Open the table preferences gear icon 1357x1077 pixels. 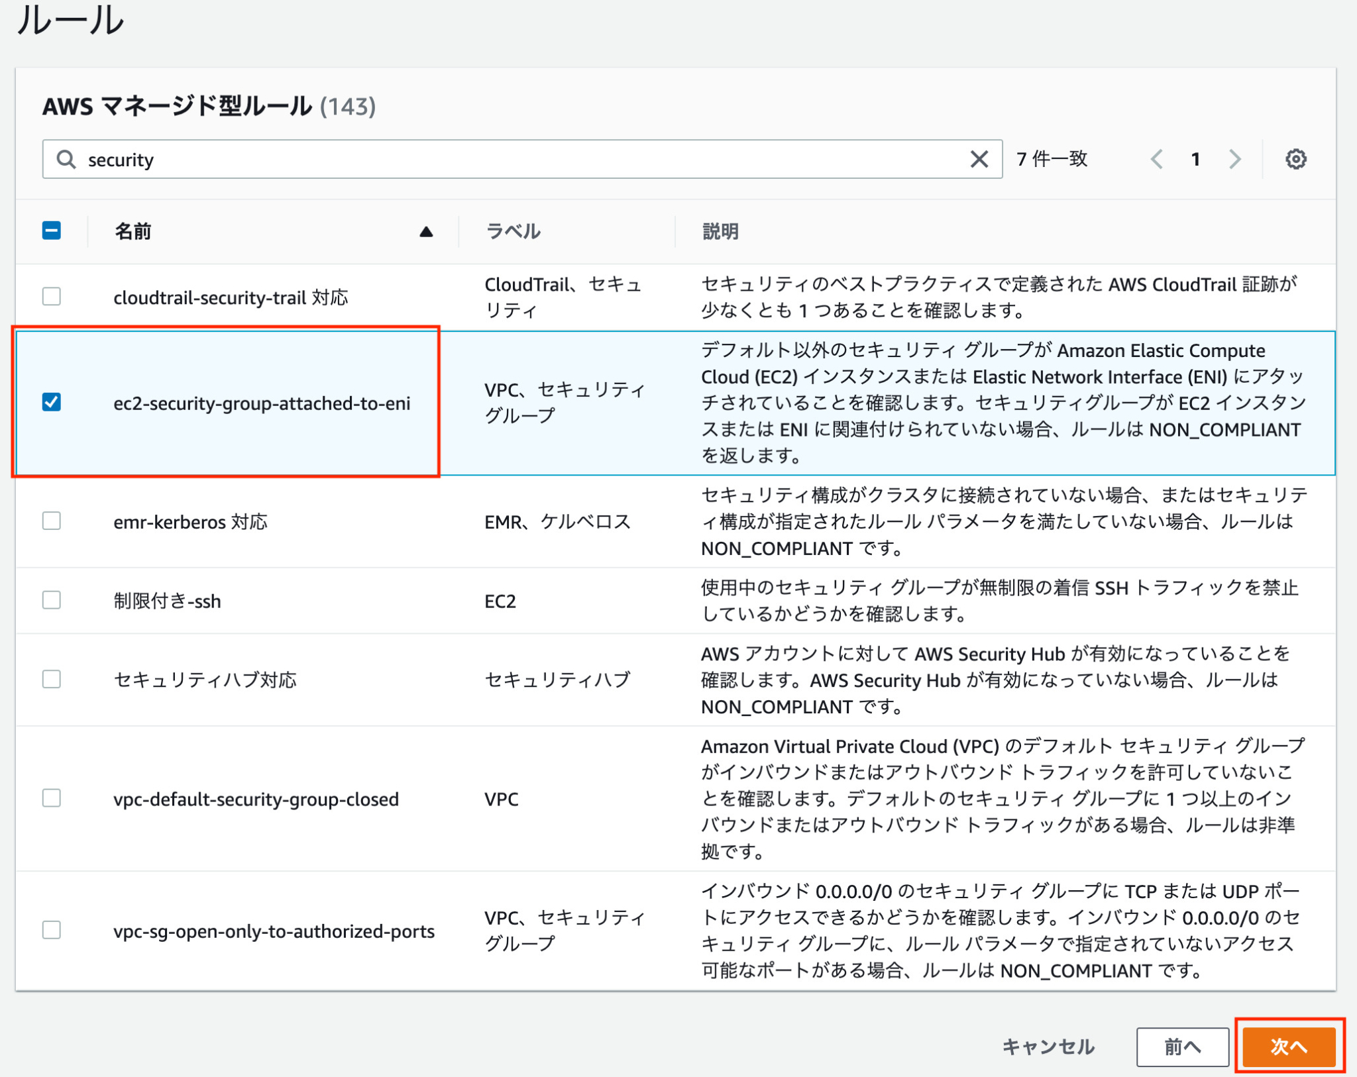pyautogui.click(x=1297, y=159)
